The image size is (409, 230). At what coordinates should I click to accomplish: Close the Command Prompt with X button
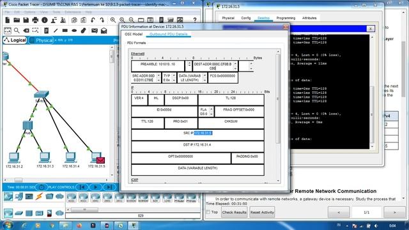pos(371,28)
